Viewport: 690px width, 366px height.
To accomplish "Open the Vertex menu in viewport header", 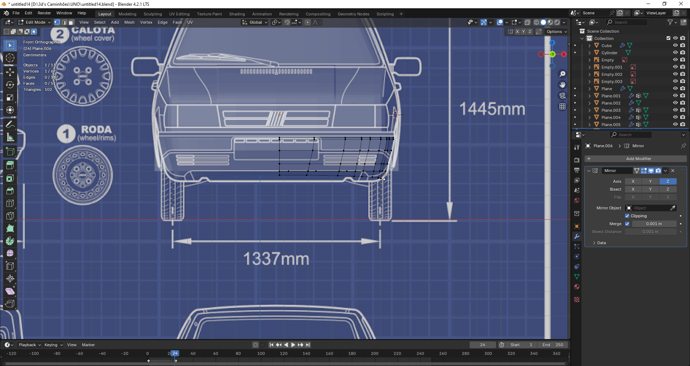I will pos(146,22).
